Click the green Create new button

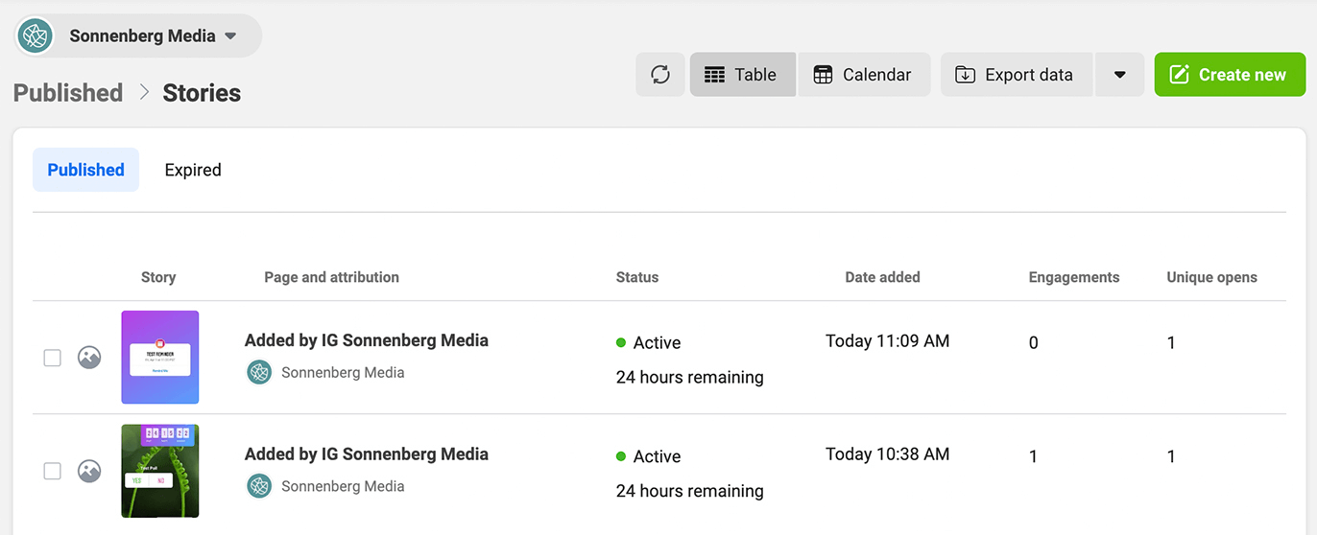(x=1230, y=75)
